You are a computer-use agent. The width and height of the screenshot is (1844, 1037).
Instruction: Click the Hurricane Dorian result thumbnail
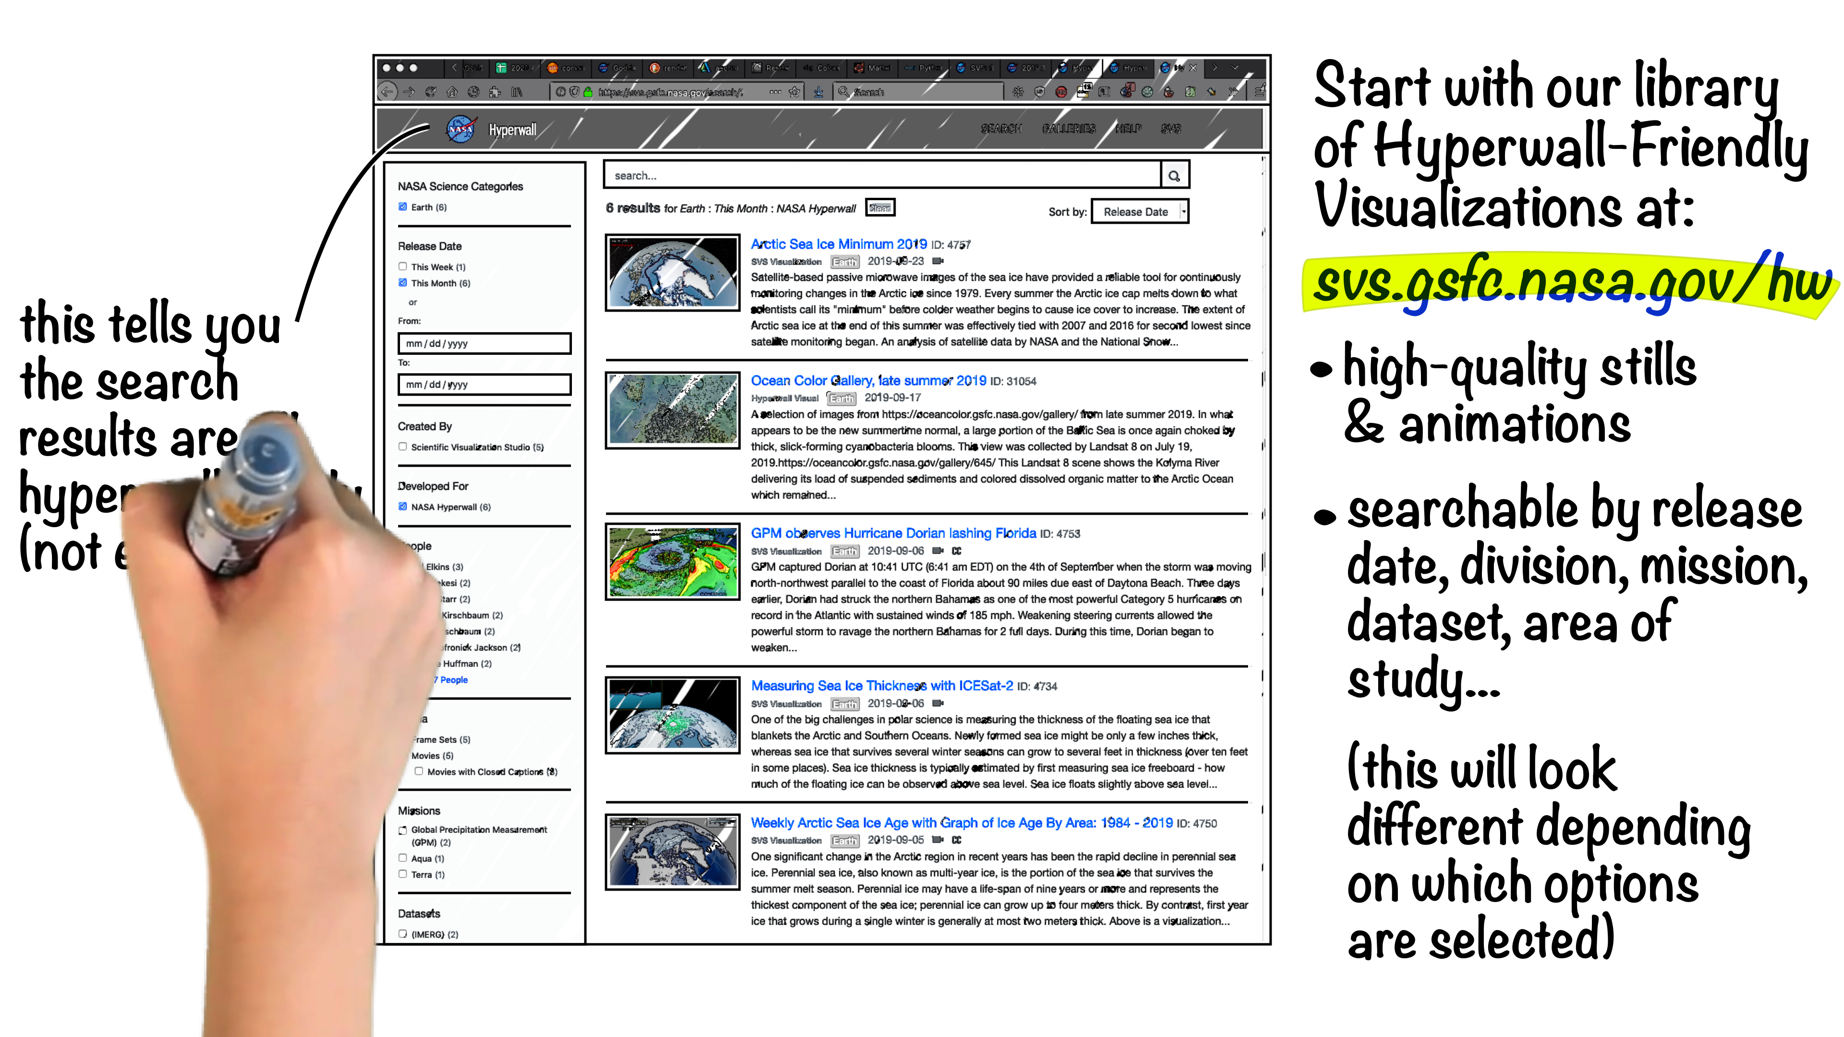coord(672,562)
